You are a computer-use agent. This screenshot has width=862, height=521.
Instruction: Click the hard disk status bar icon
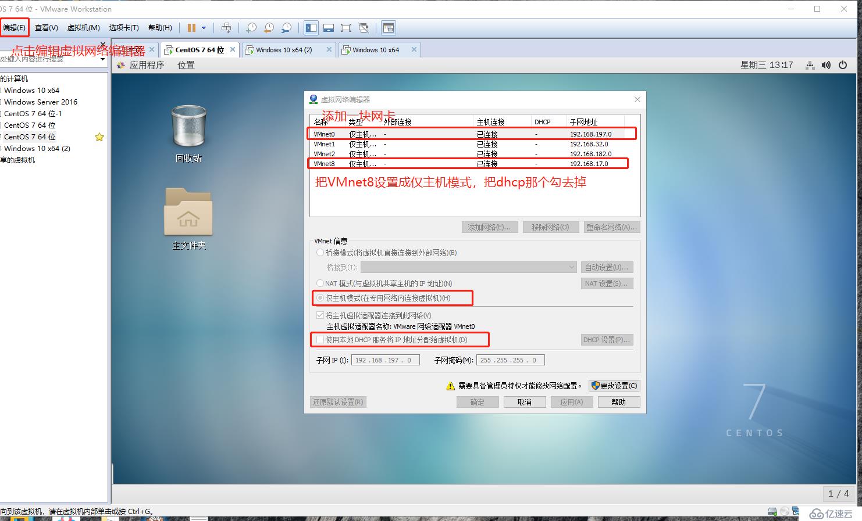click(772, 512)
